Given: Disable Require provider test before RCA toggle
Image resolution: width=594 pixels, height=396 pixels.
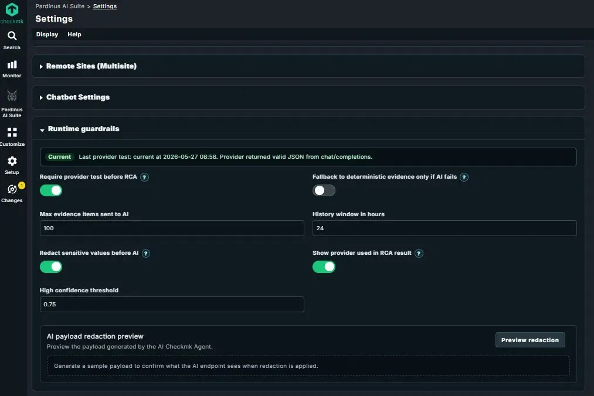Looking at the screenshot, I should click(51, 190).
